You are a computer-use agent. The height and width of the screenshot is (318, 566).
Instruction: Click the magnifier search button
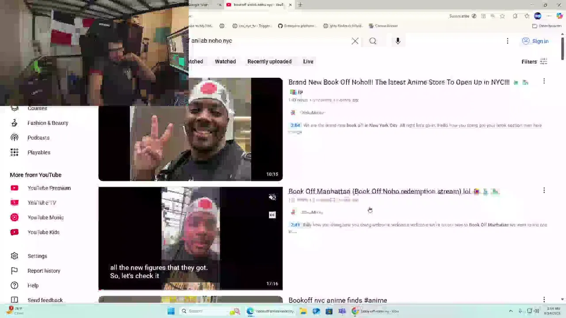tap(373, 41)
